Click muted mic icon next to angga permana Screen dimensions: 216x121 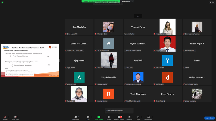[x=184, y=101]
